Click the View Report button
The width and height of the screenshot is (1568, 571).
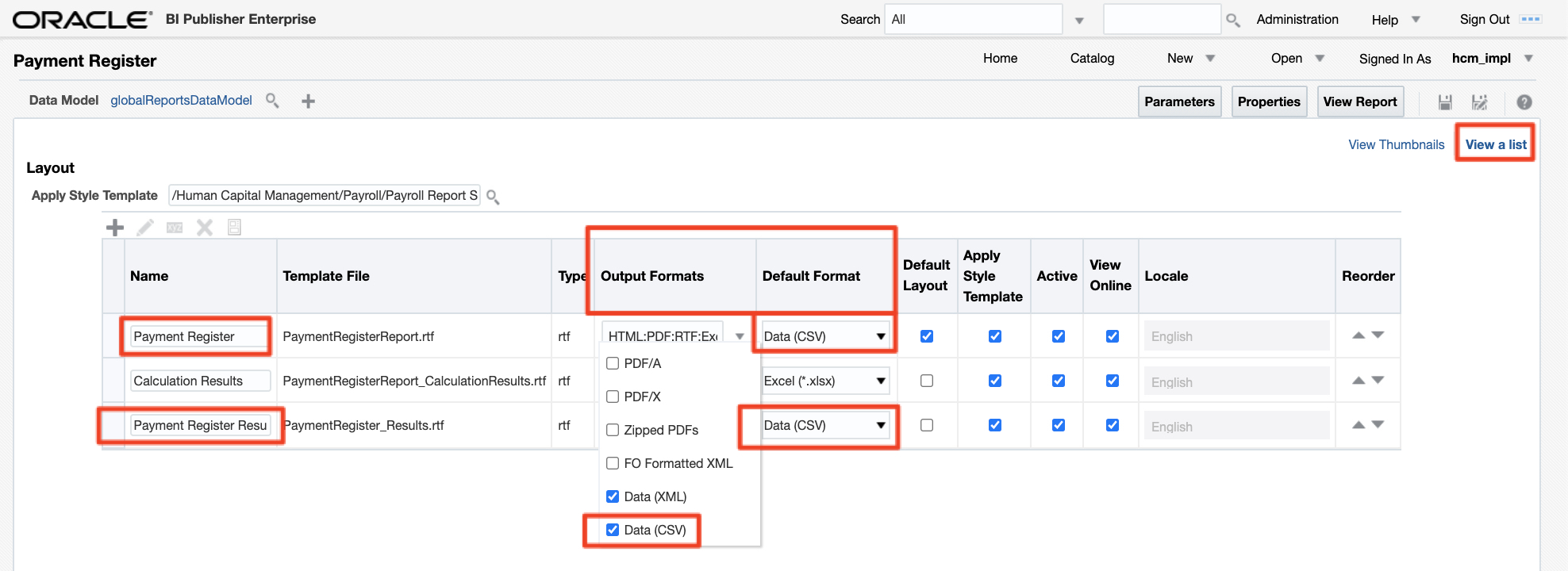(x=1359, y=102)
